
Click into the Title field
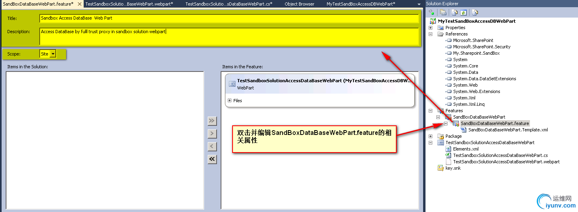coord(229,18)
